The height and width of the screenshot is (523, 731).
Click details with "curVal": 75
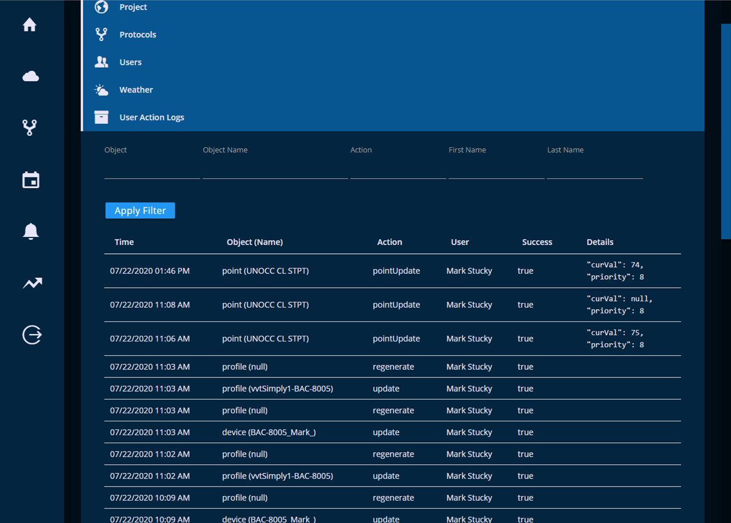[615, 339]
